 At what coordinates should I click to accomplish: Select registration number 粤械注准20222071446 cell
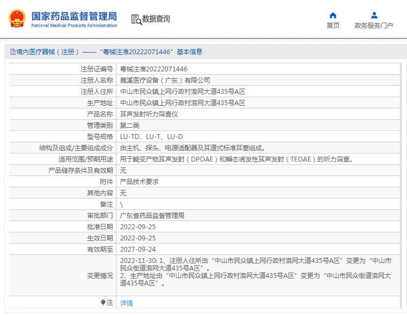click(x=154, y=69)
